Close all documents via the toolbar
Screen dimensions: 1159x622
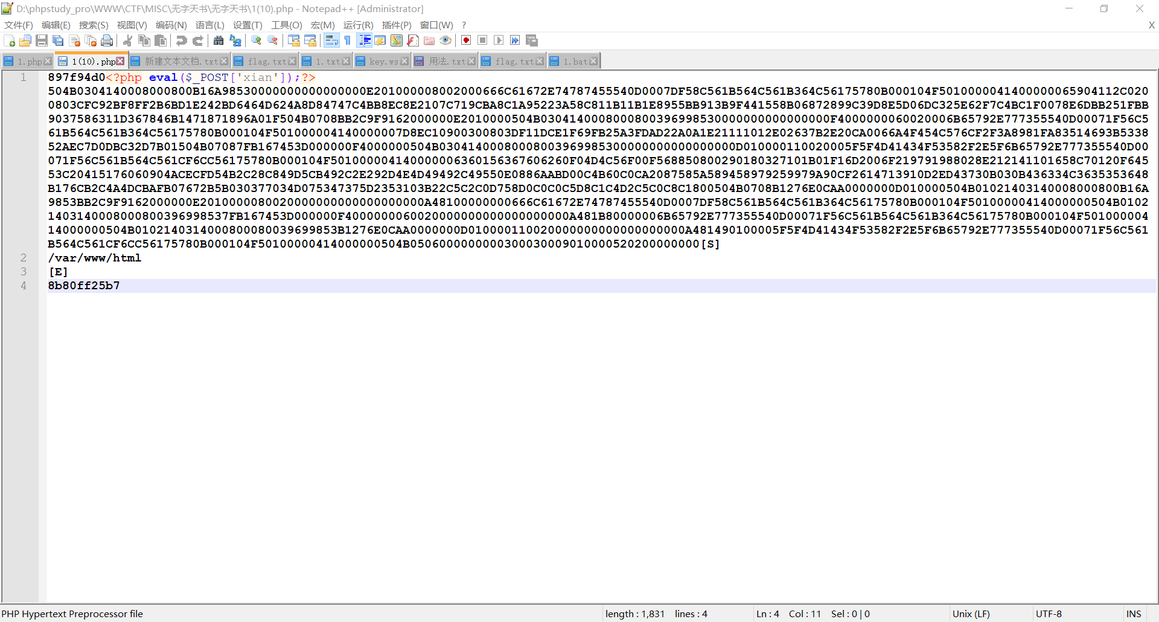click(x=91, y=40)
